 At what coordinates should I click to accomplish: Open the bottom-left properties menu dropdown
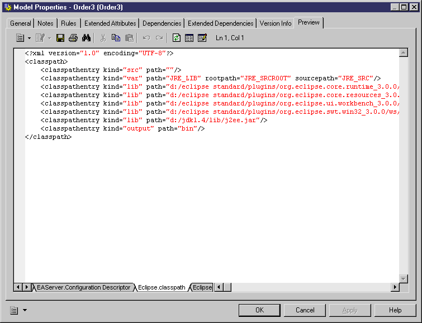[25, 310]
